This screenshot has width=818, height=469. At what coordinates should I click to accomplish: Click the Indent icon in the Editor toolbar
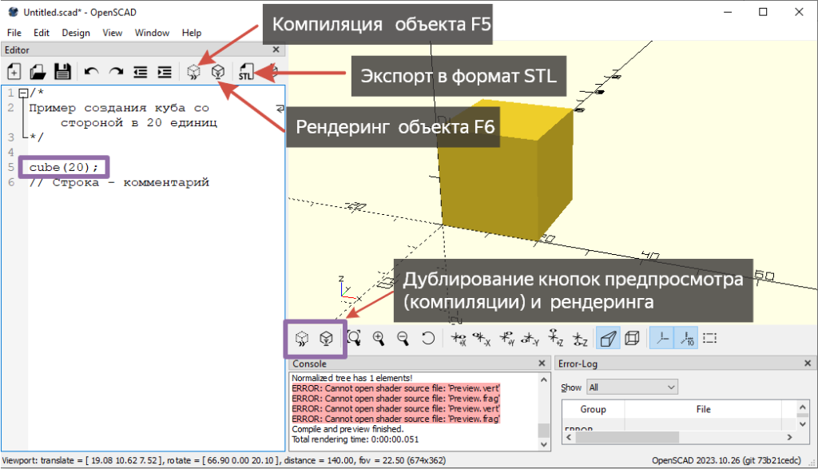point(164,71)
